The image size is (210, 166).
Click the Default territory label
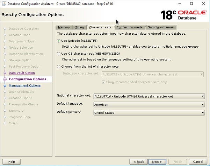click(69, 112)
